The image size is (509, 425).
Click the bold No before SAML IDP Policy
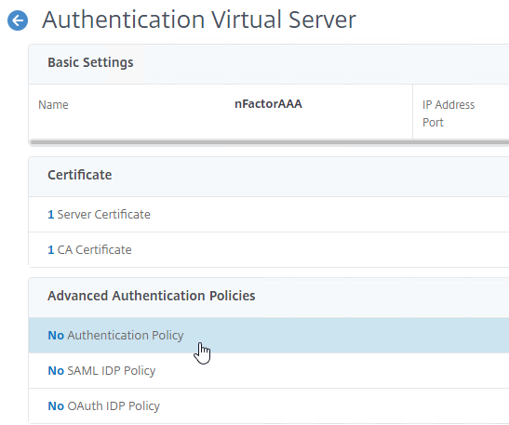tap(56, 371)
